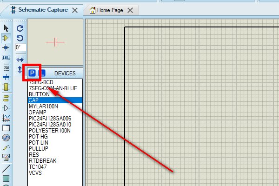Click the L library manager button
Image resolution: width=279 pixels, height=186 pixels.
(x=42, y=73)
